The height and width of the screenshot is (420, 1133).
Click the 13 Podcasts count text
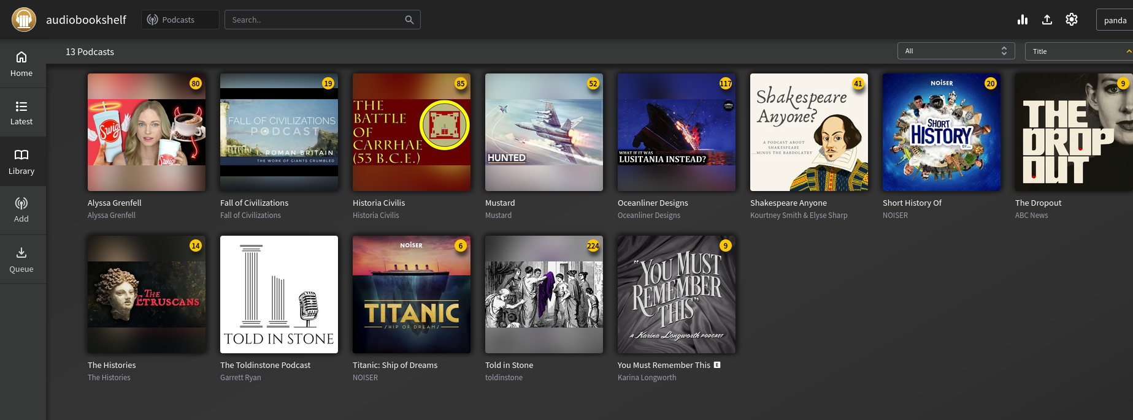pos(90,52)
